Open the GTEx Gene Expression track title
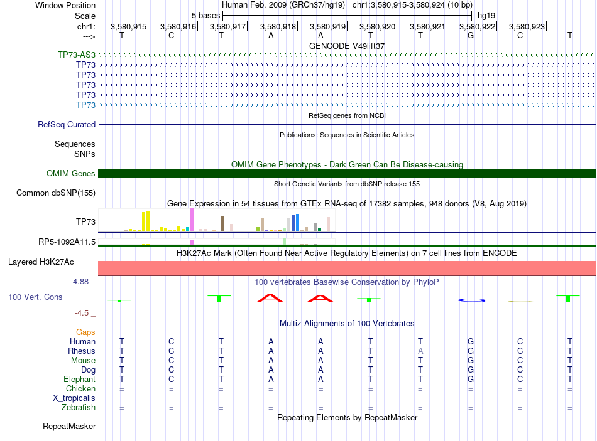Image resolution: width=597 pixels, height=441 pixels. coord(347,203)
